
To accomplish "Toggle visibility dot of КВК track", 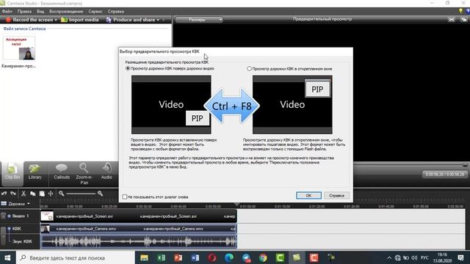I will click(x=9, y=229).
